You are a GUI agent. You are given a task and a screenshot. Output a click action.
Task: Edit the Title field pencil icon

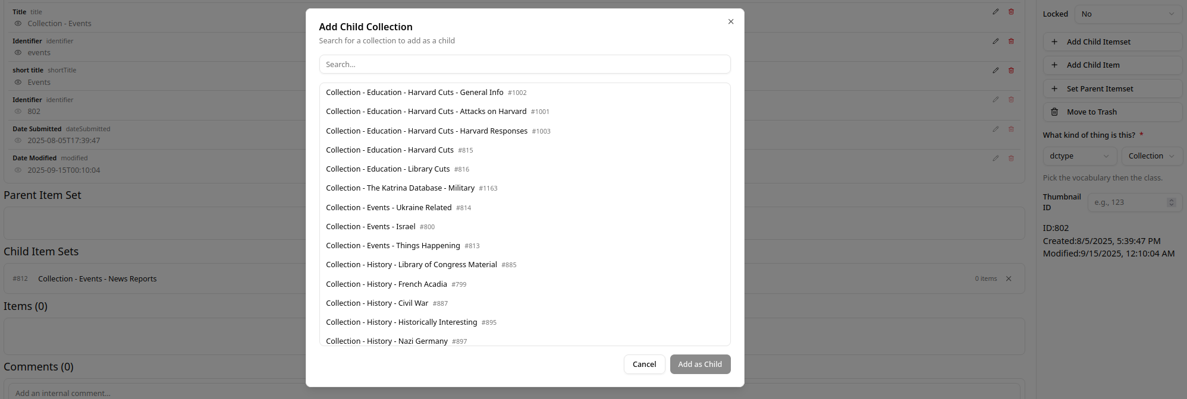click(x=996, y=12)
